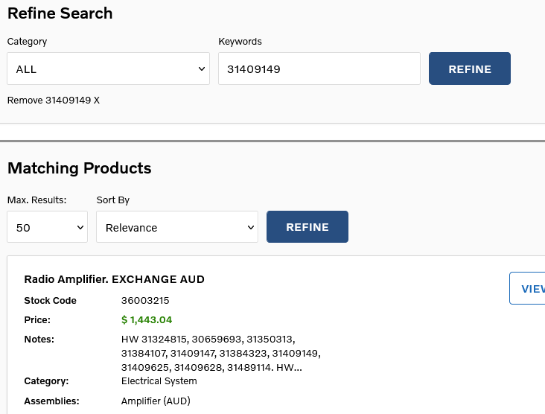Click the Keywords input field
The height and width of the screenshot is (414, 545).
pos(319,69)
